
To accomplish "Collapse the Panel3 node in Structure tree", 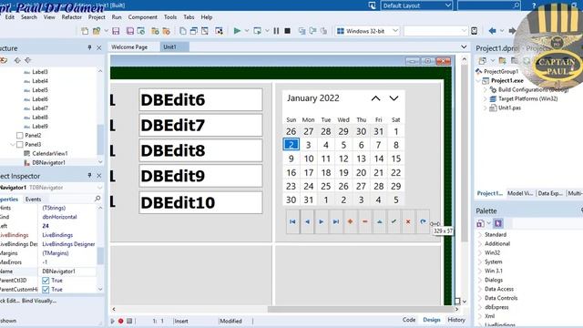I will tap(13, 144).
